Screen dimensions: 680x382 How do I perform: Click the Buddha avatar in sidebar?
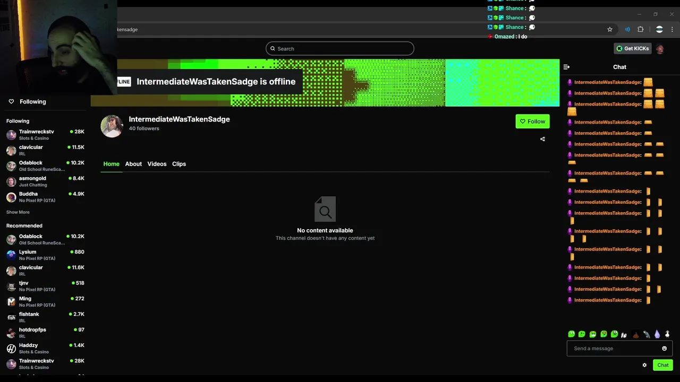tap(11, 197)
